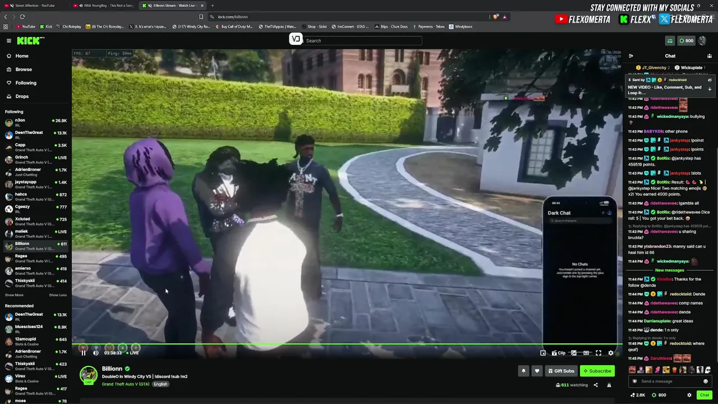Open the emote picker smiley icon

coord(706,382)
